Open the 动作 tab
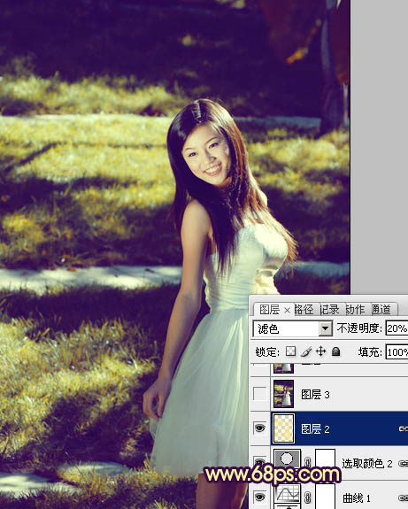Viewport: 408px width, 509px height. (355, 310)
